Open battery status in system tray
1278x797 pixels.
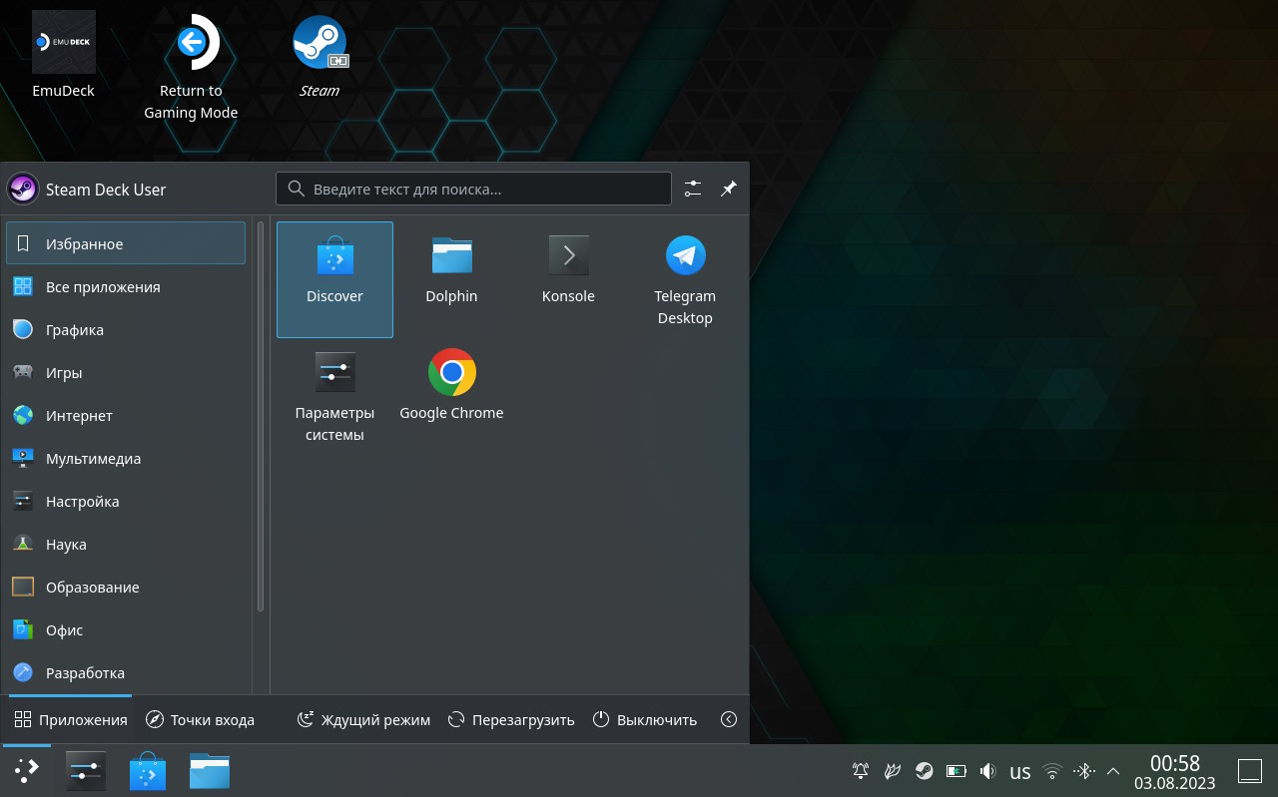[x=957, y=771]
